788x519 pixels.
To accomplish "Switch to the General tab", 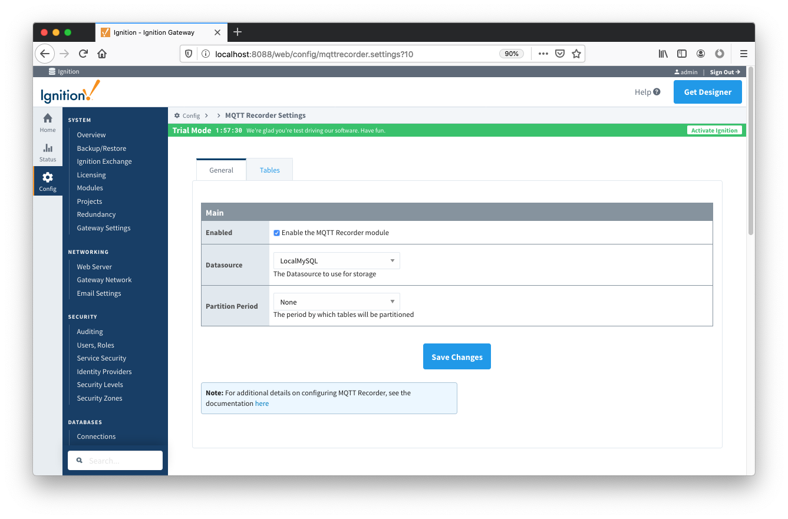I will pos(222,170).
